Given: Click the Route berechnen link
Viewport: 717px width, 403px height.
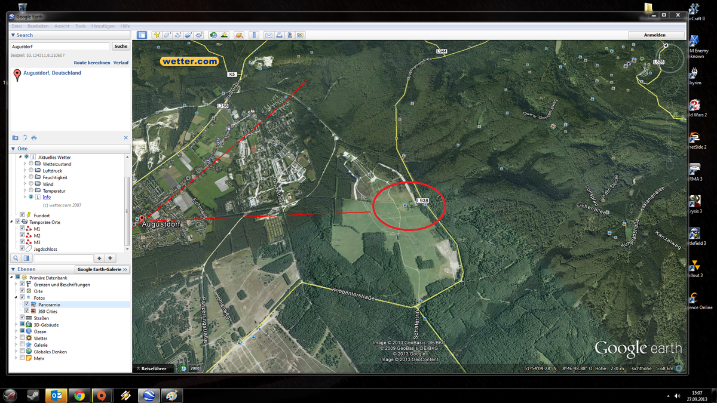Looking at the screenshot, I should click(91, 63).
